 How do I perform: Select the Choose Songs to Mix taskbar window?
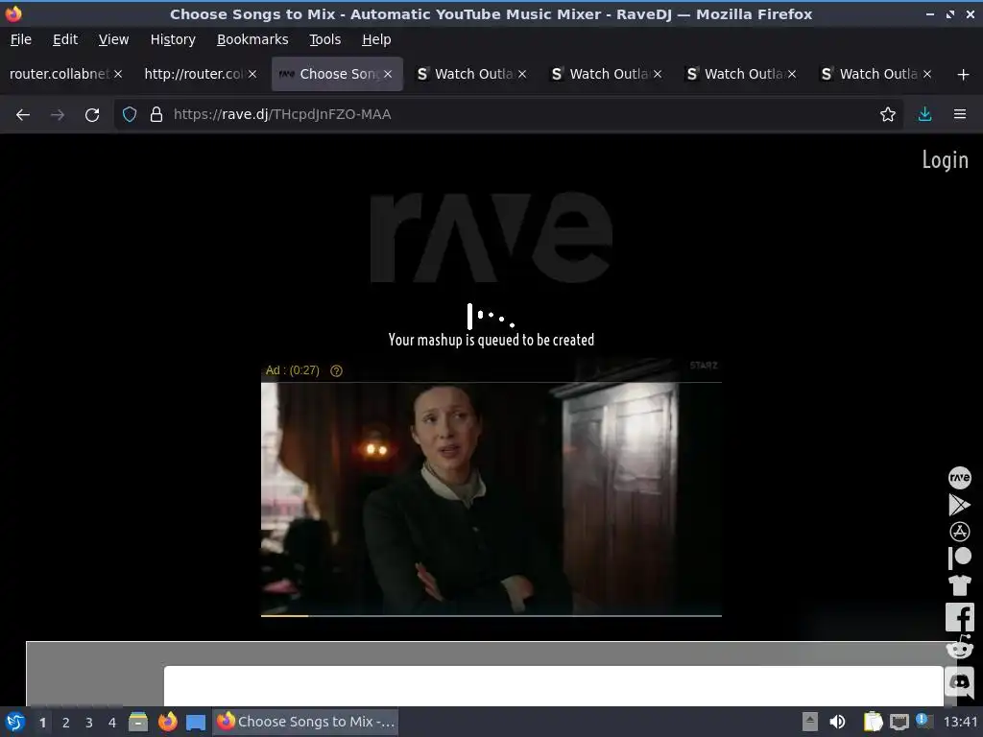(306, 722)
